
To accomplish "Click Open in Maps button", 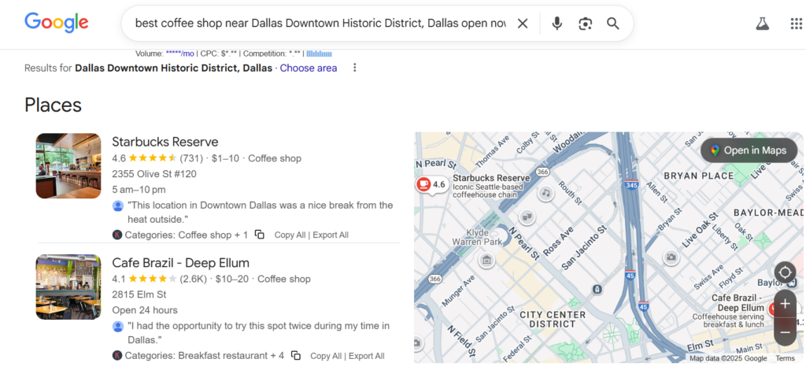I will pyautogui.click(x=749, y=150).
